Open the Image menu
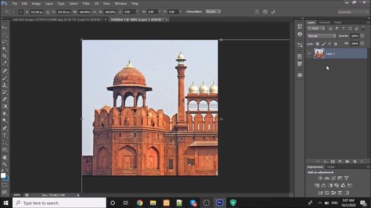The height and width of the screenshot is (208, 371). 36,3
